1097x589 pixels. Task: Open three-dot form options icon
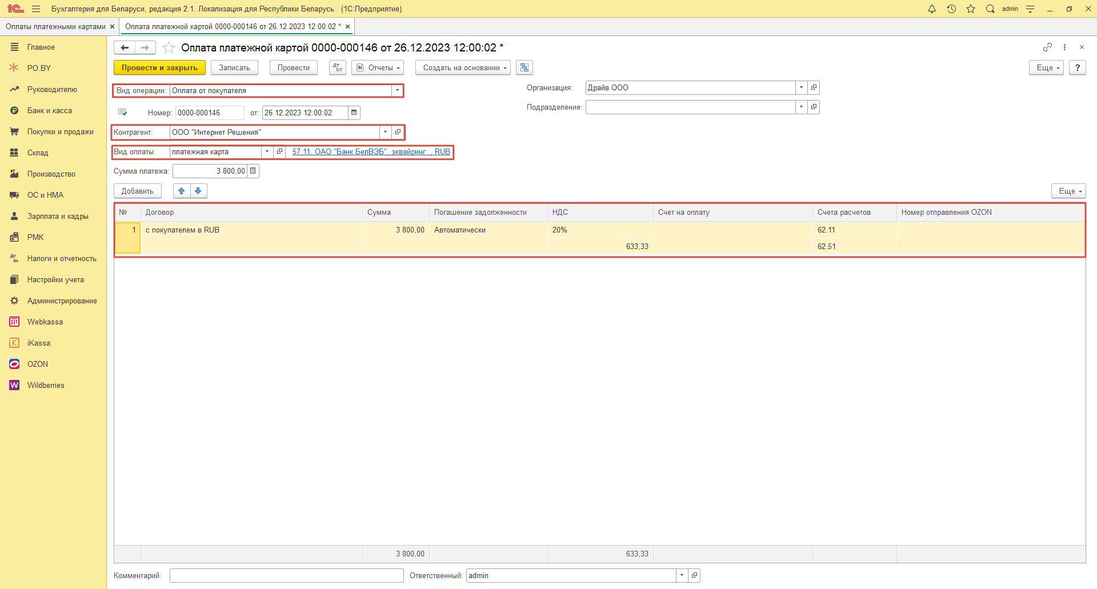click(1064, 47)
